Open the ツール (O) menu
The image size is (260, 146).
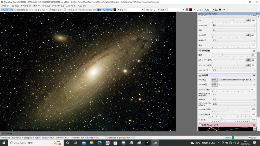[x=46, y=6]
